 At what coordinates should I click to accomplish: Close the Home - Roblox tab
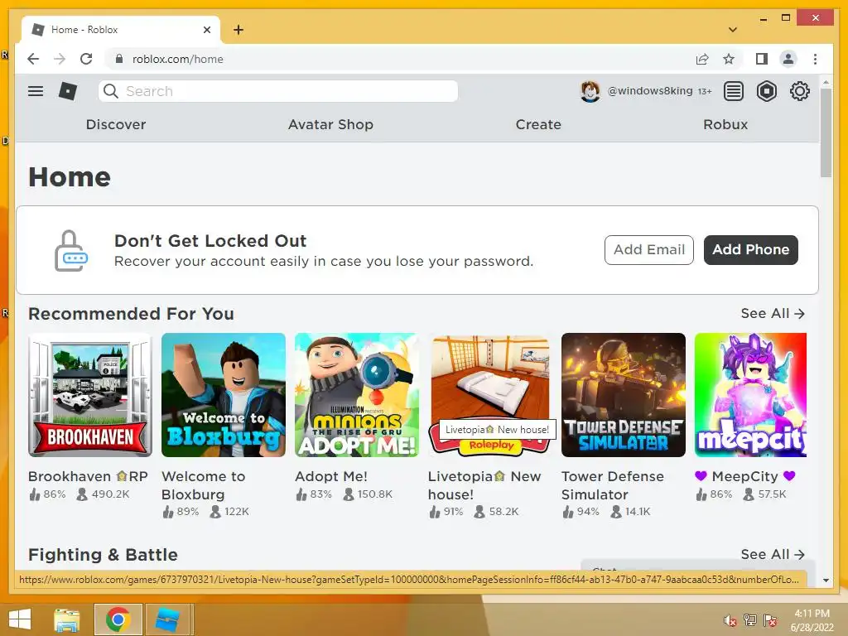(206, 30)
